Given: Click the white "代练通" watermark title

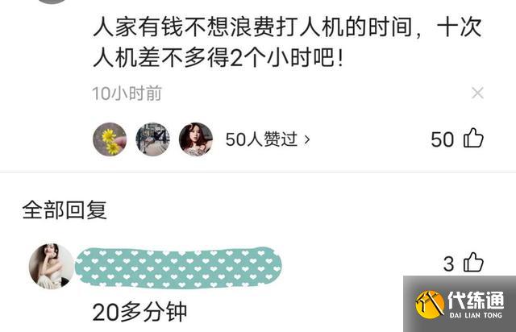Looking at the screenshot, I should pos(476,300).
